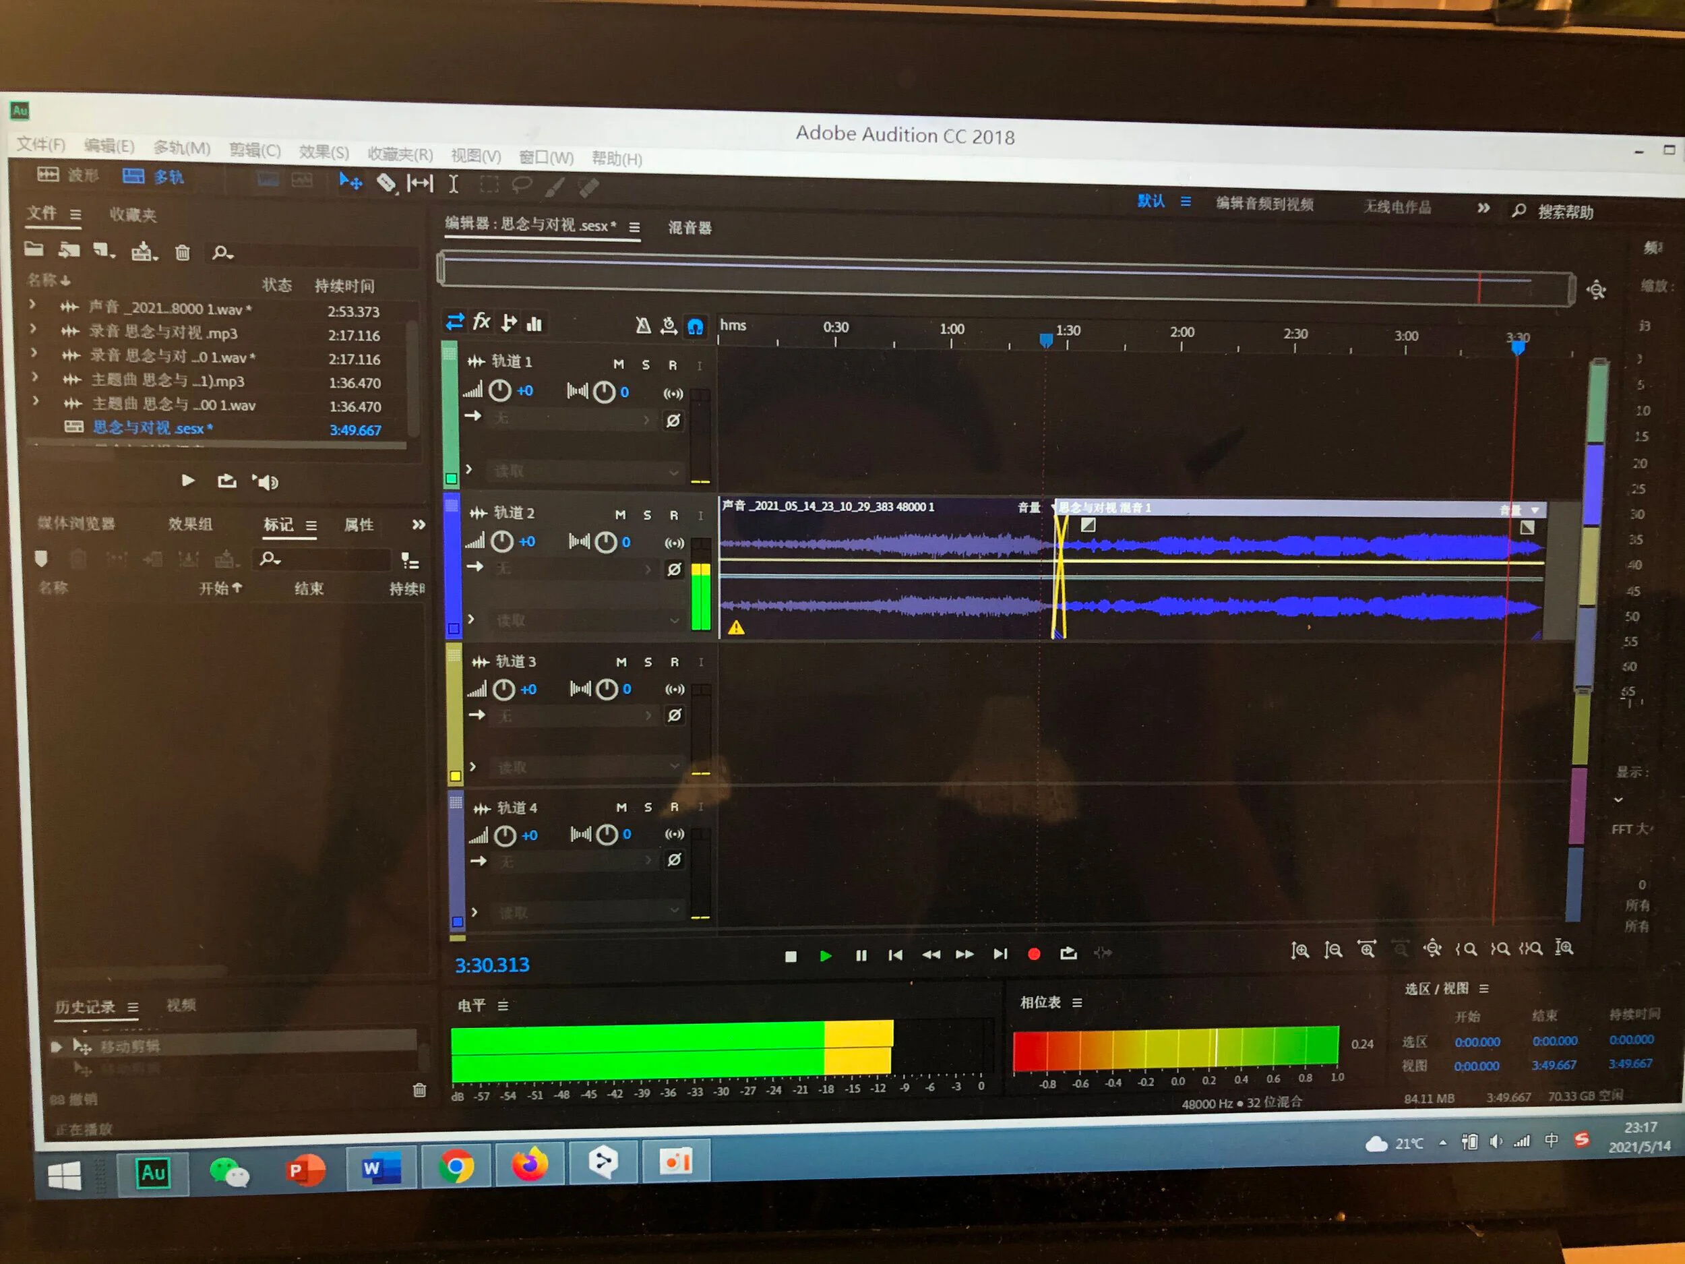Toggle the metronome icon above track headers
Viewport: 1685px width, 1264px height.
(x=643, y=326)
